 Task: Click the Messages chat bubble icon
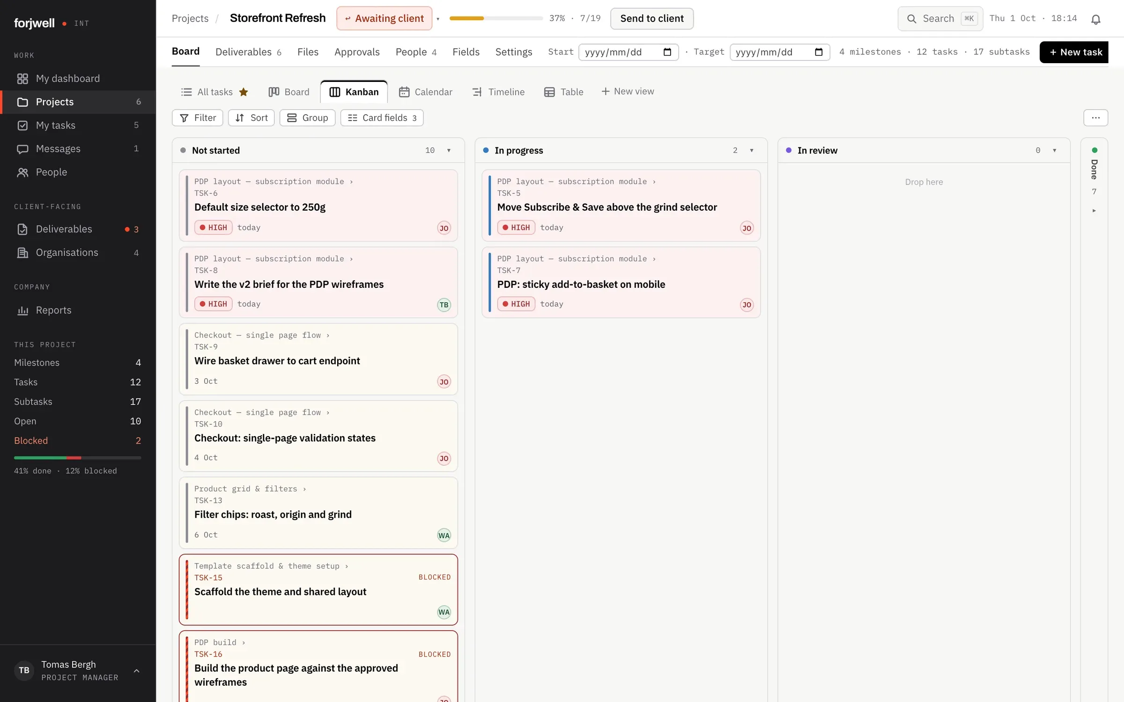tap(22, 149)
